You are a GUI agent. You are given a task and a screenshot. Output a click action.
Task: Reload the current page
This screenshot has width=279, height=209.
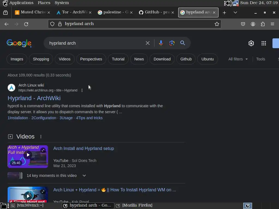click(26, 24)
